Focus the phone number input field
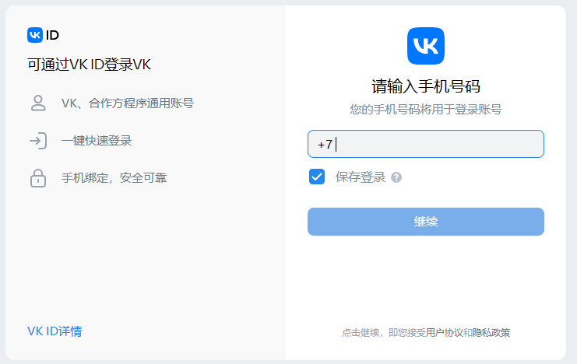577x364 pixels. pyautogui.click(x=436, y=144)
